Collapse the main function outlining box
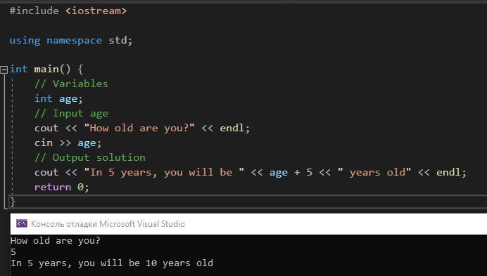This screenshot has width=487, height=276. (x=4, y=70)
